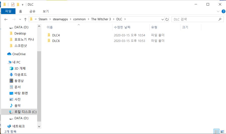Click the 다운로드 arrow icon

pyautogui.click(x=11, y=75)
